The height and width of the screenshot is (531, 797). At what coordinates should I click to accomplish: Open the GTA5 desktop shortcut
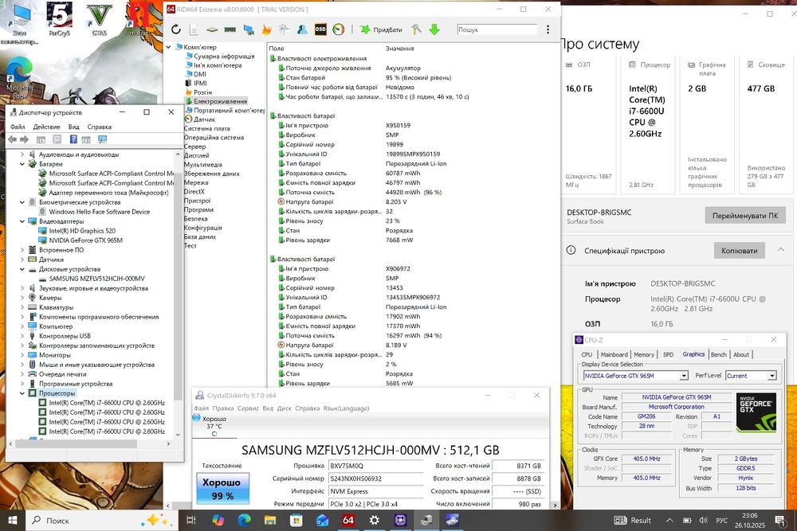click(x=99, y=19)
